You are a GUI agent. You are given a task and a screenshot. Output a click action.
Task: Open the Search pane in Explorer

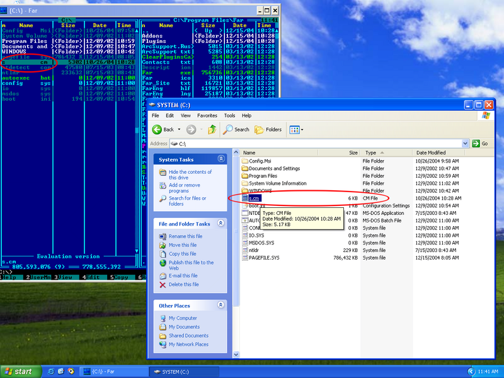237,129
